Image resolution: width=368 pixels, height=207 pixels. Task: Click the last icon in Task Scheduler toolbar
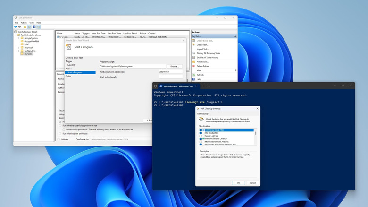coord(39,27)
